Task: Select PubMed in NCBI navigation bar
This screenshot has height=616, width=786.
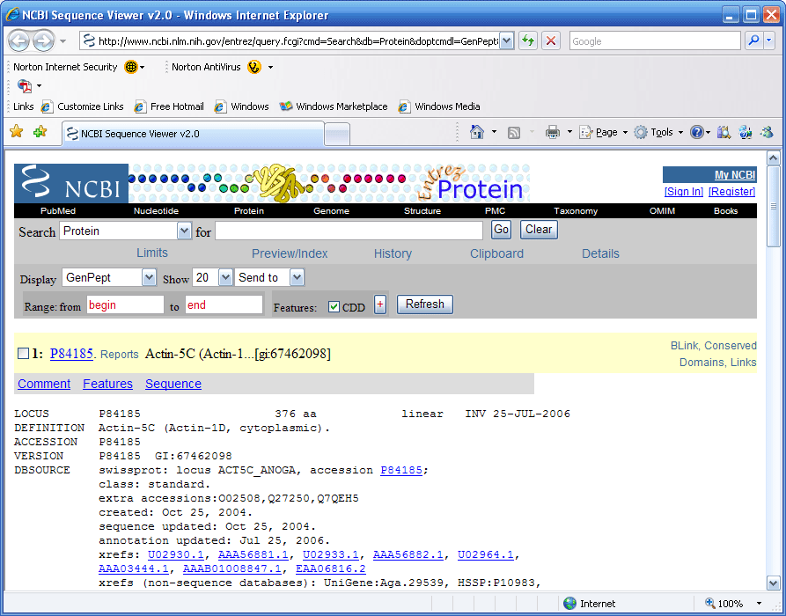Action: pos(58,211)
